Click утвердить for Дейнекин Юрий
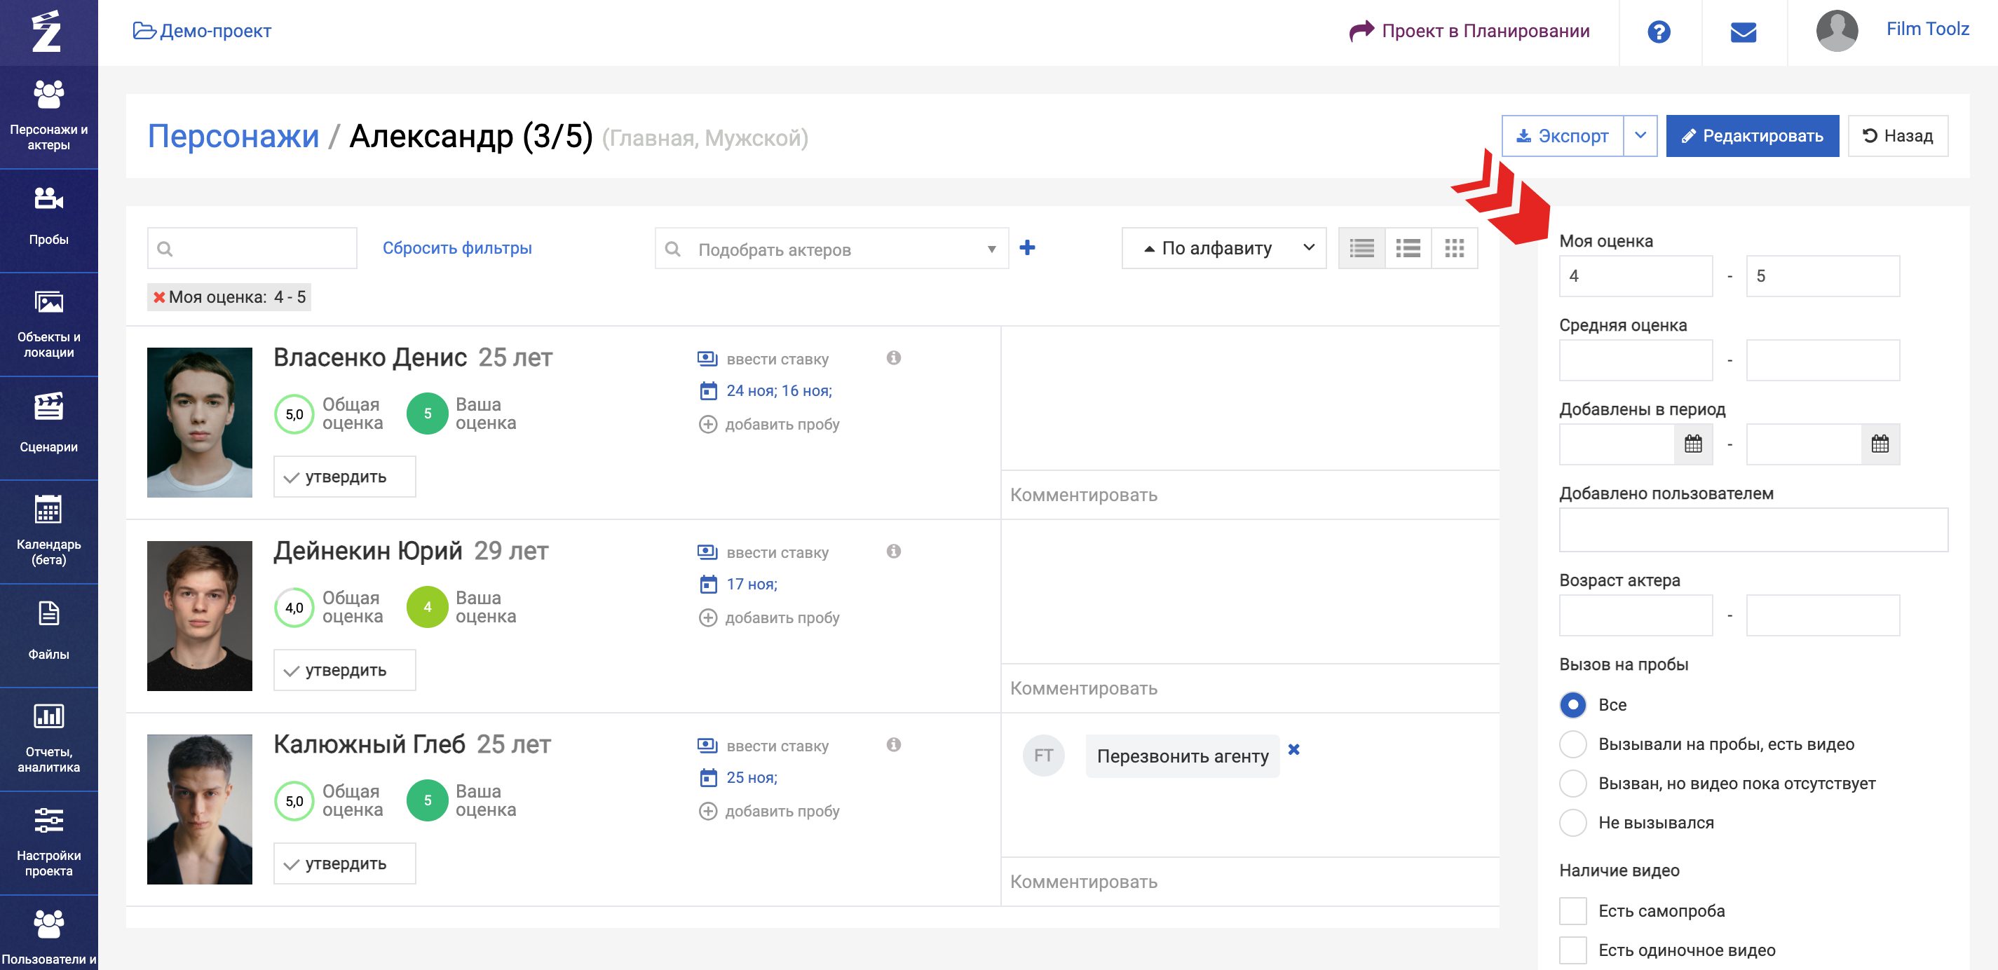The image size is (1998, 970). click(x=344, y=670)
